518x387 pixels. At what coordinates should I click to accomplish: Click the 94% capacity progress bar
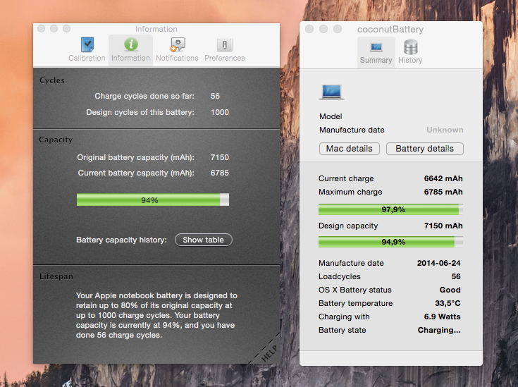point(153,200)
